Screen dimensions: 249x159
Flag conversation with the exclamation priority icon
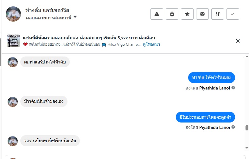217,14
